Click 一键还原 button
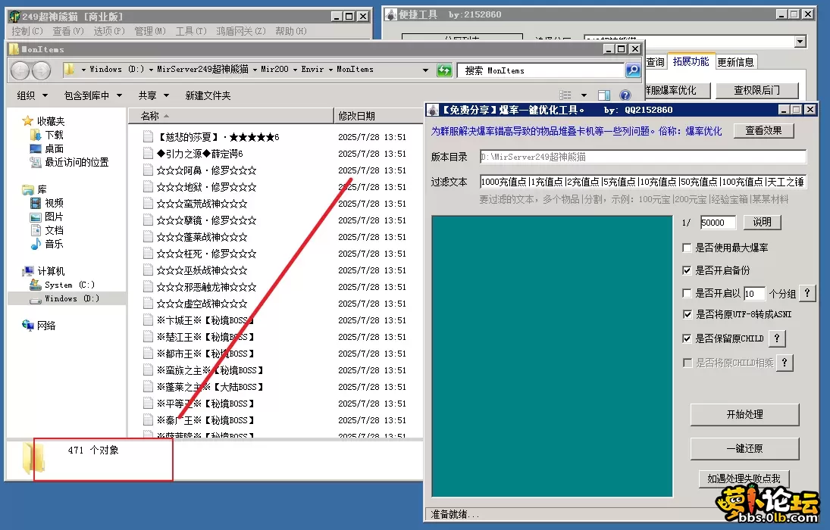 click(x=745, y=448)
